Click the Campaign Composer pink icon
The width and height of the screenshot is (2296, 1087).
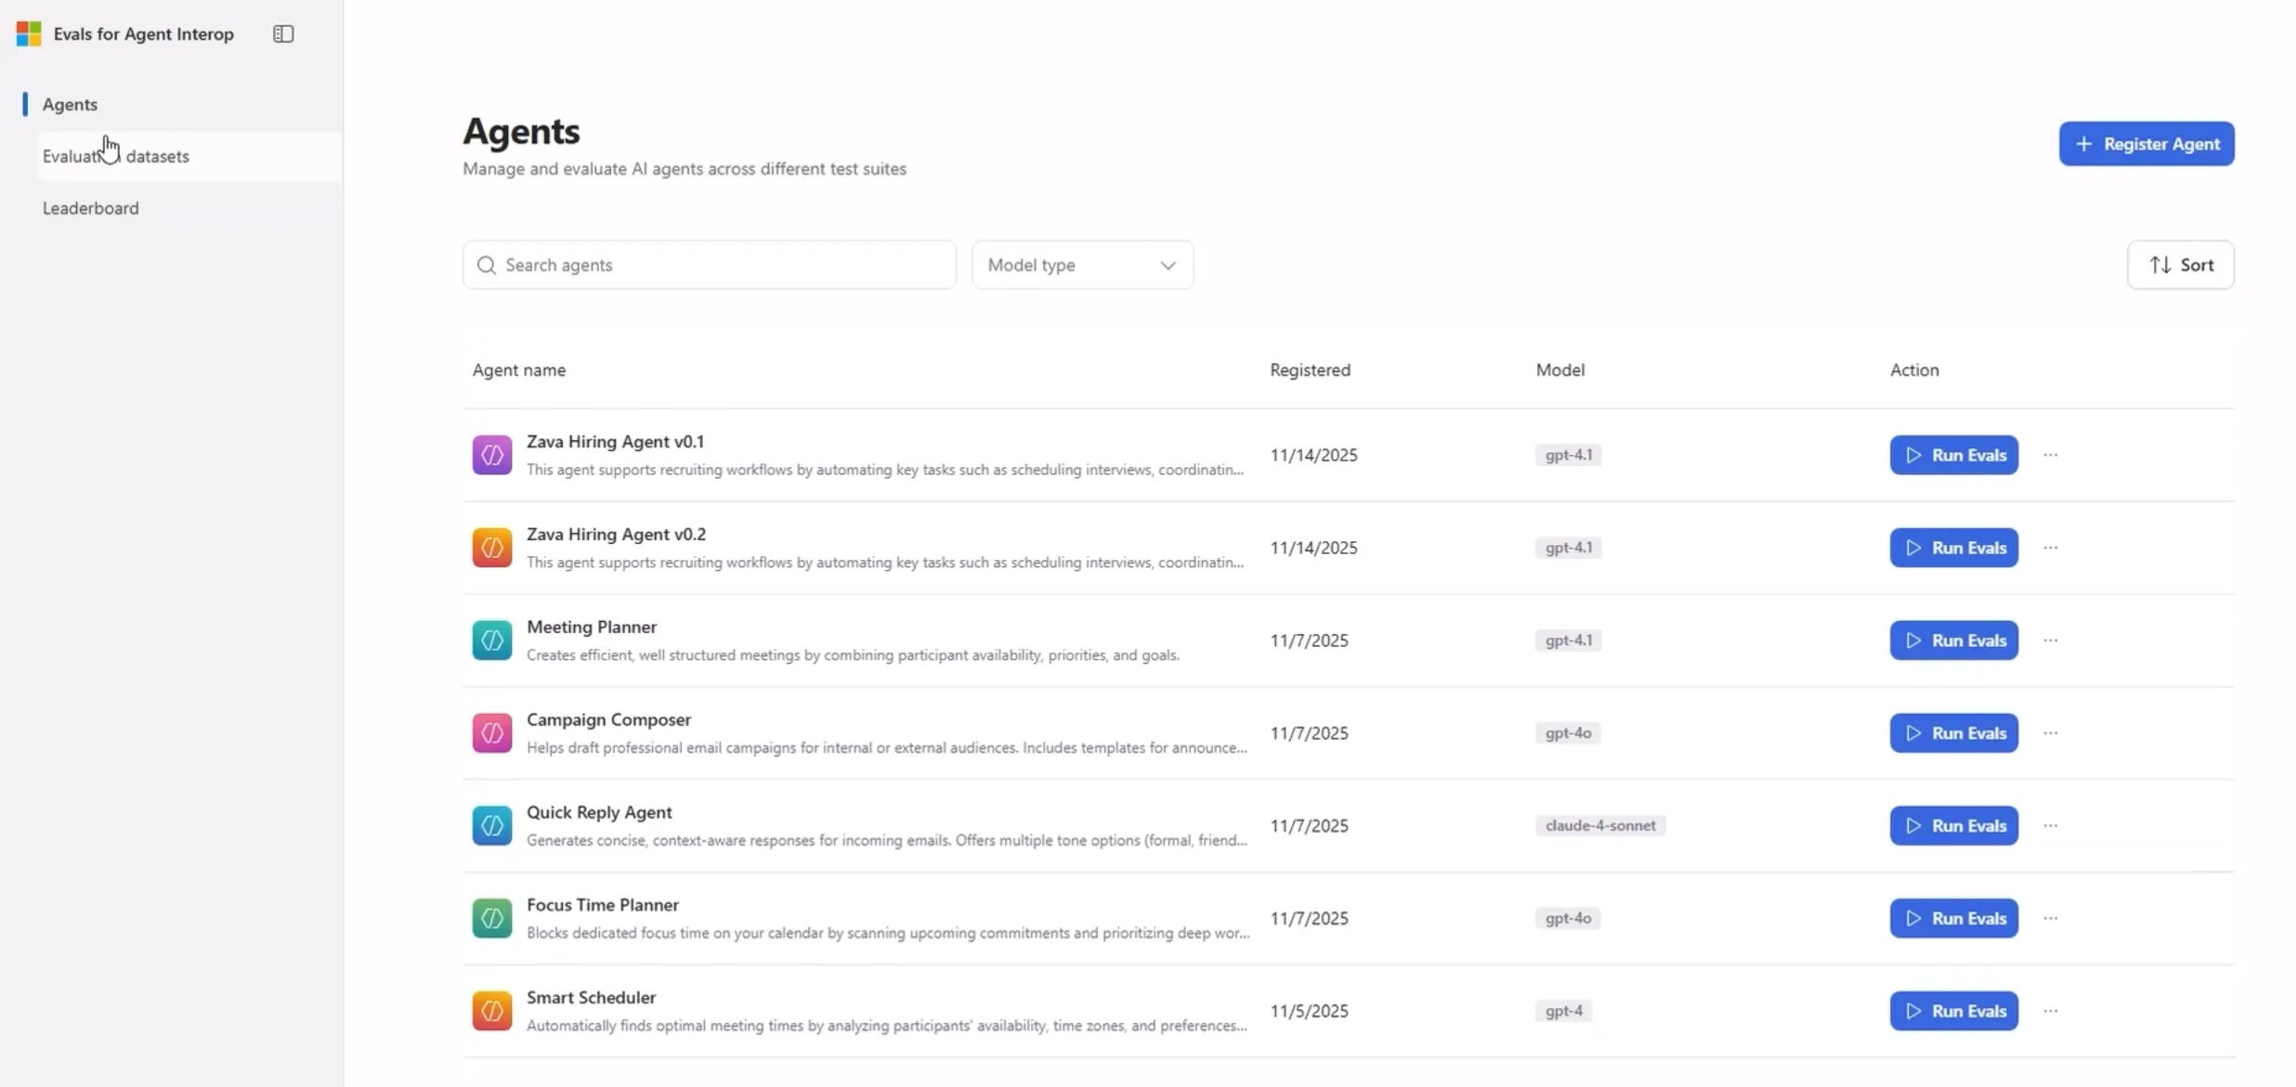coord(491,733)
